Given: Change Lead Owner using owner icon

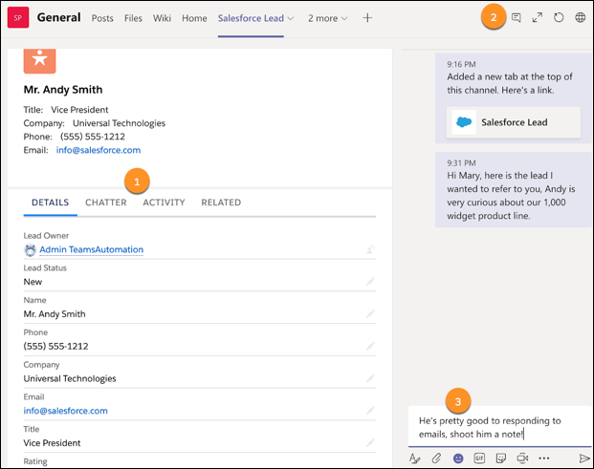Looking at the screenshot, I should tap(370, 249).
